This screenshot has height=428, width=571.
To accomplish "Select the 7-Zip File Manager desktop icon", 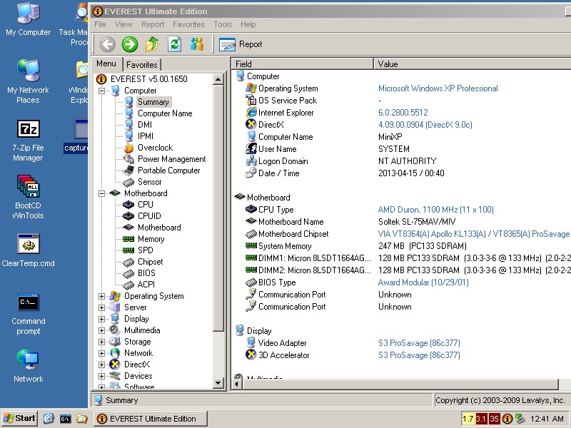I will pos(28,141).
